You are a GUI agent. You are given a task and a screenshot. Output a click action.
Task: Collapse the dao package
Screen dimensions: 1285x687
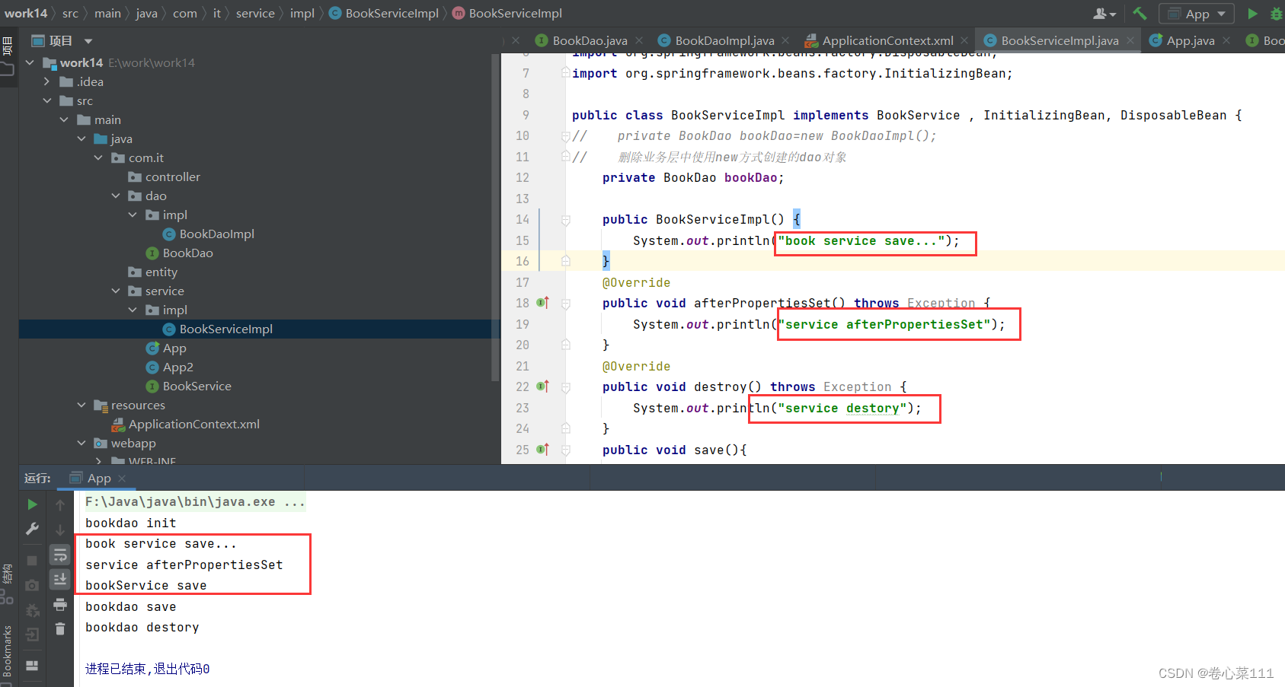[x=116, y=196]
